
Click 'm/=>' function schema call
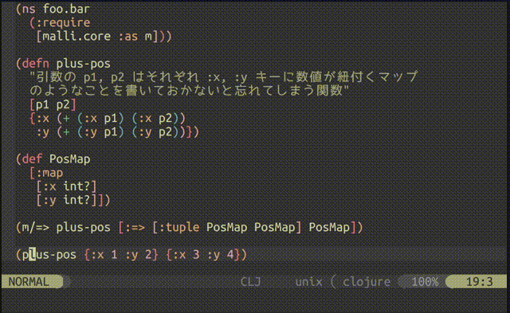(35, 227)
